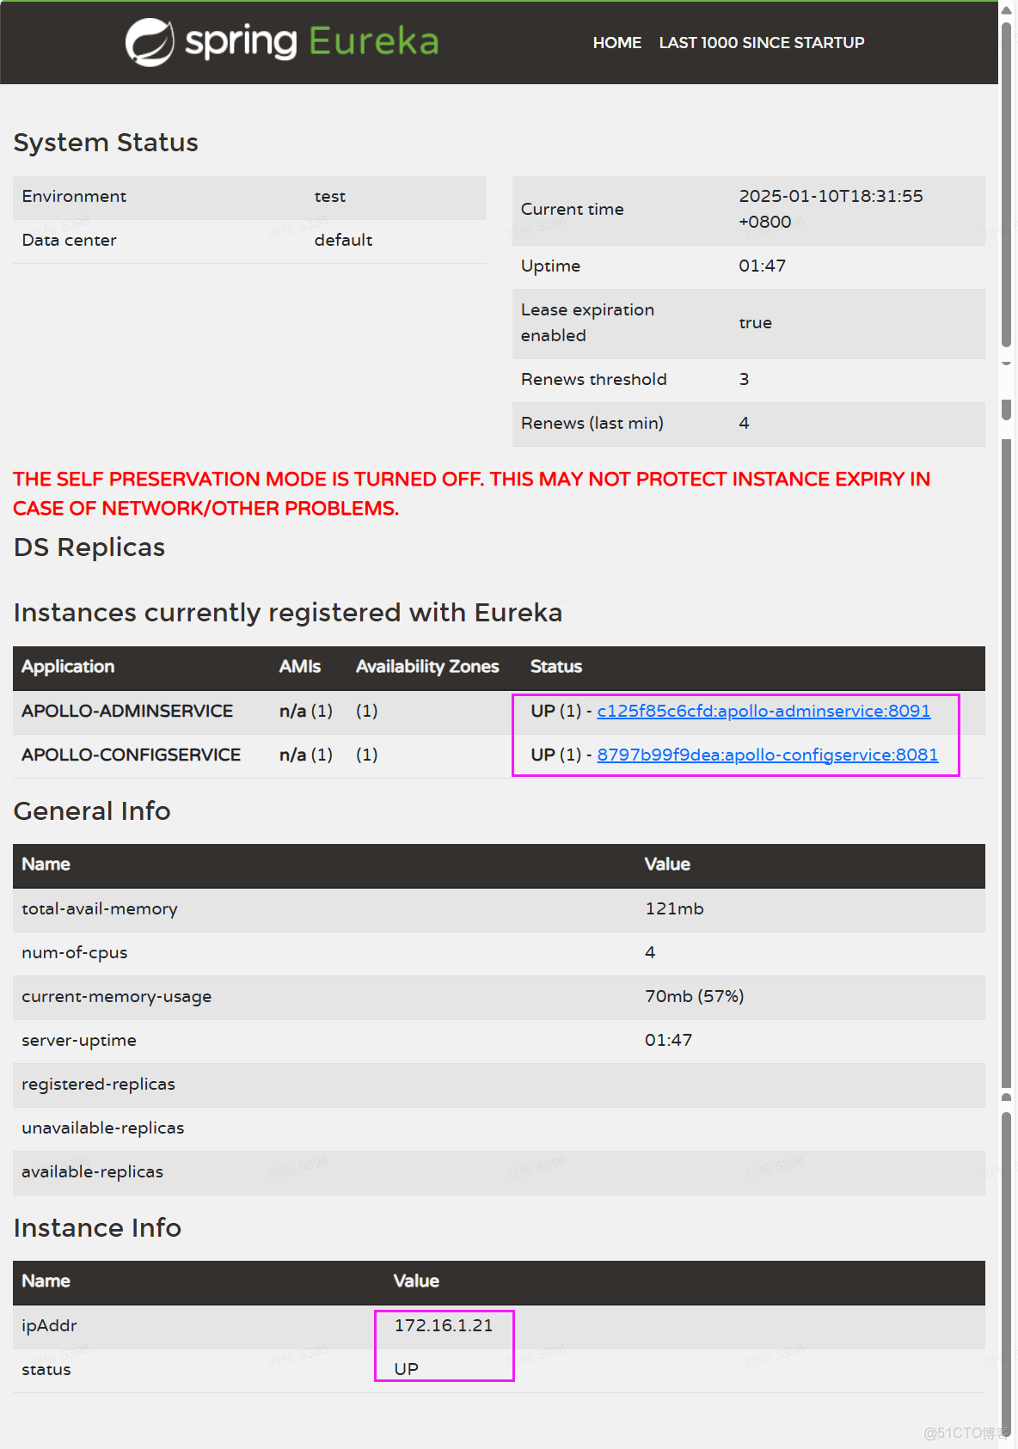Click the Application column header
Viewport: 1018px width, 1449px height.
click(x=68, y=667)
